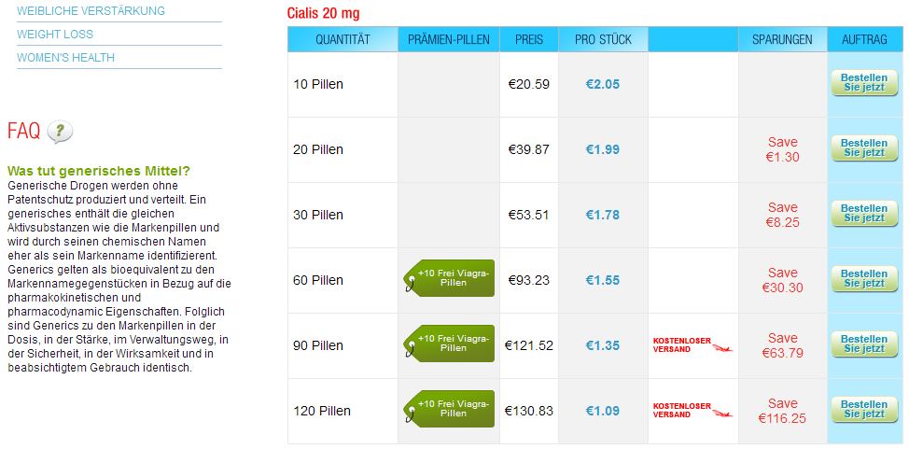Image resolution: width=909 pixels, height=449 pixels.
Task: Open the Weibliche Verstärkung category
Action: point(91,11)
